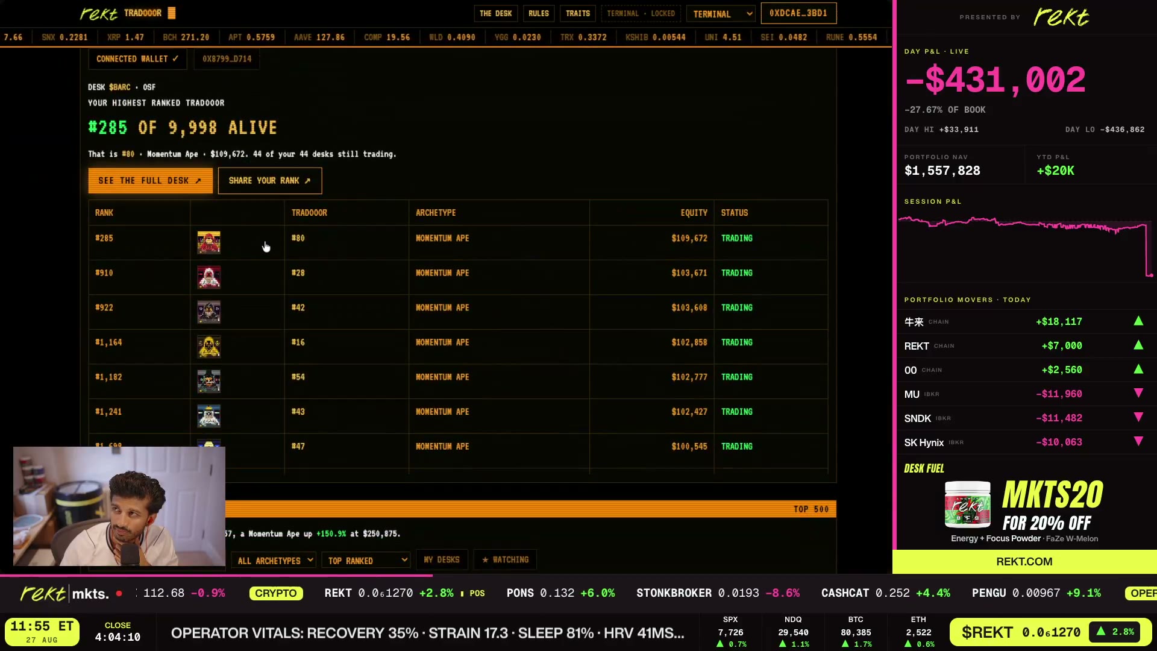The width and height of the screenshot is (1157, 651).
Task: Click AAVE 127.86 in top ticker
Action: [x=319, y=37]
